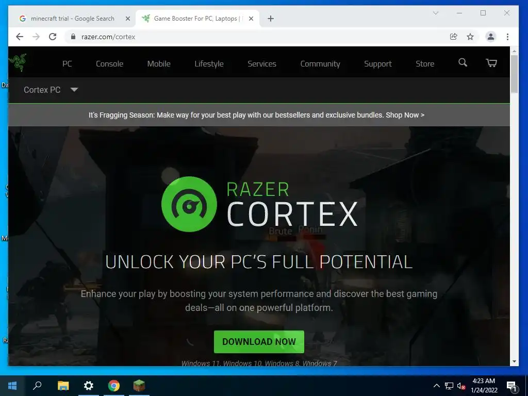Open the notification center icon

coord(511,386)
